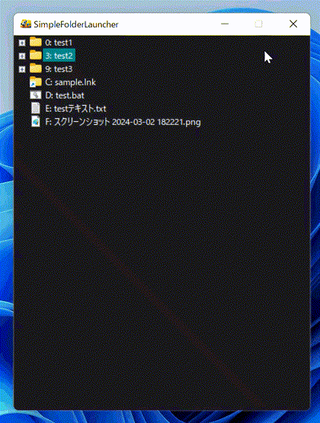Select the 'C: sample.lnk' entry

click(x=70, y=82)
